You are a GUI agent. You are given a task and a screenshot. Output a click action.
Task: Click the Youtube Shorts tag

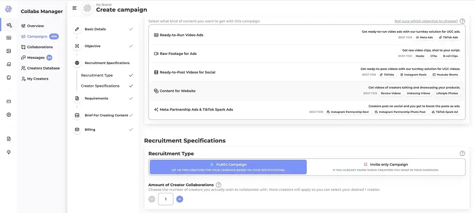tap(445, 75)
